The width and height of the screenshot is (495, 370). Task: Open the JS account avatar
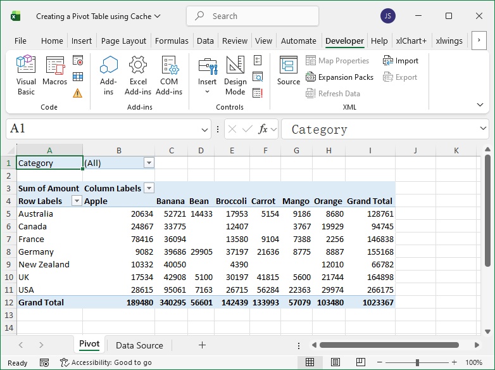[387, 16]
